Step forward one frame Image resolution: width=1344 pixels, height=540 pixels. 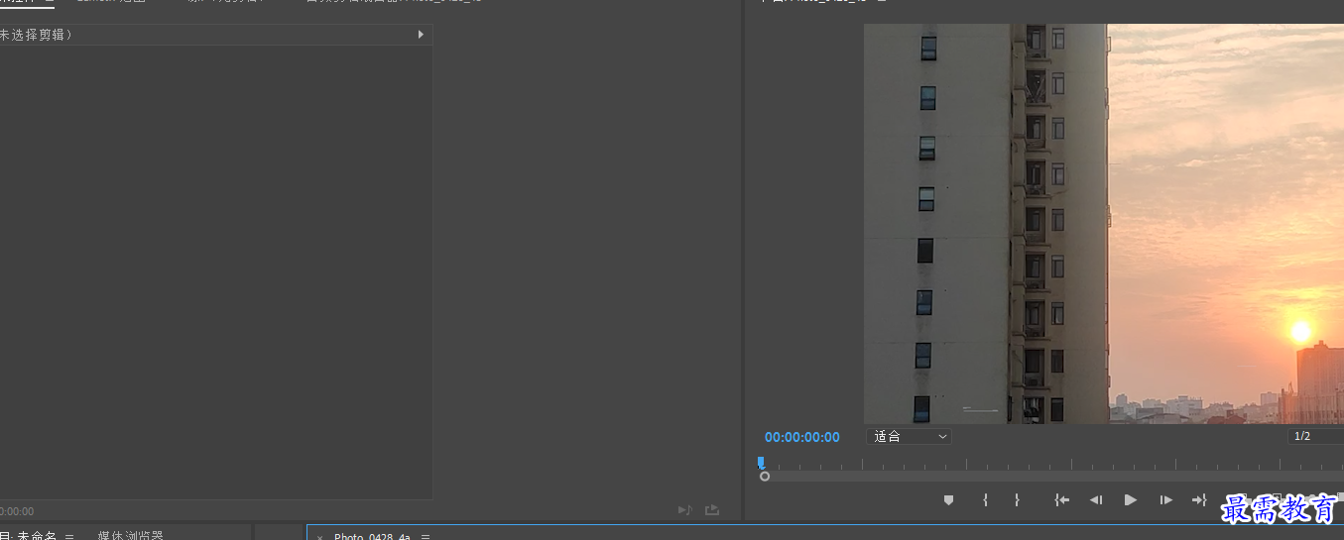tap(1166, 500)
